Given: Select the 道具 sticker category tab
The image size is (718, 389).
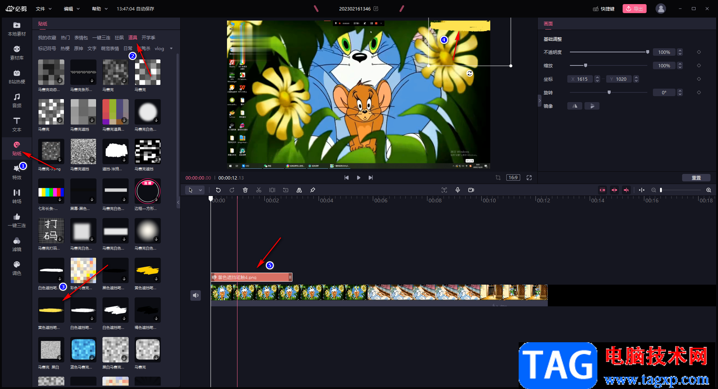Looking at the screenshot, I should (x=133, y=37).
